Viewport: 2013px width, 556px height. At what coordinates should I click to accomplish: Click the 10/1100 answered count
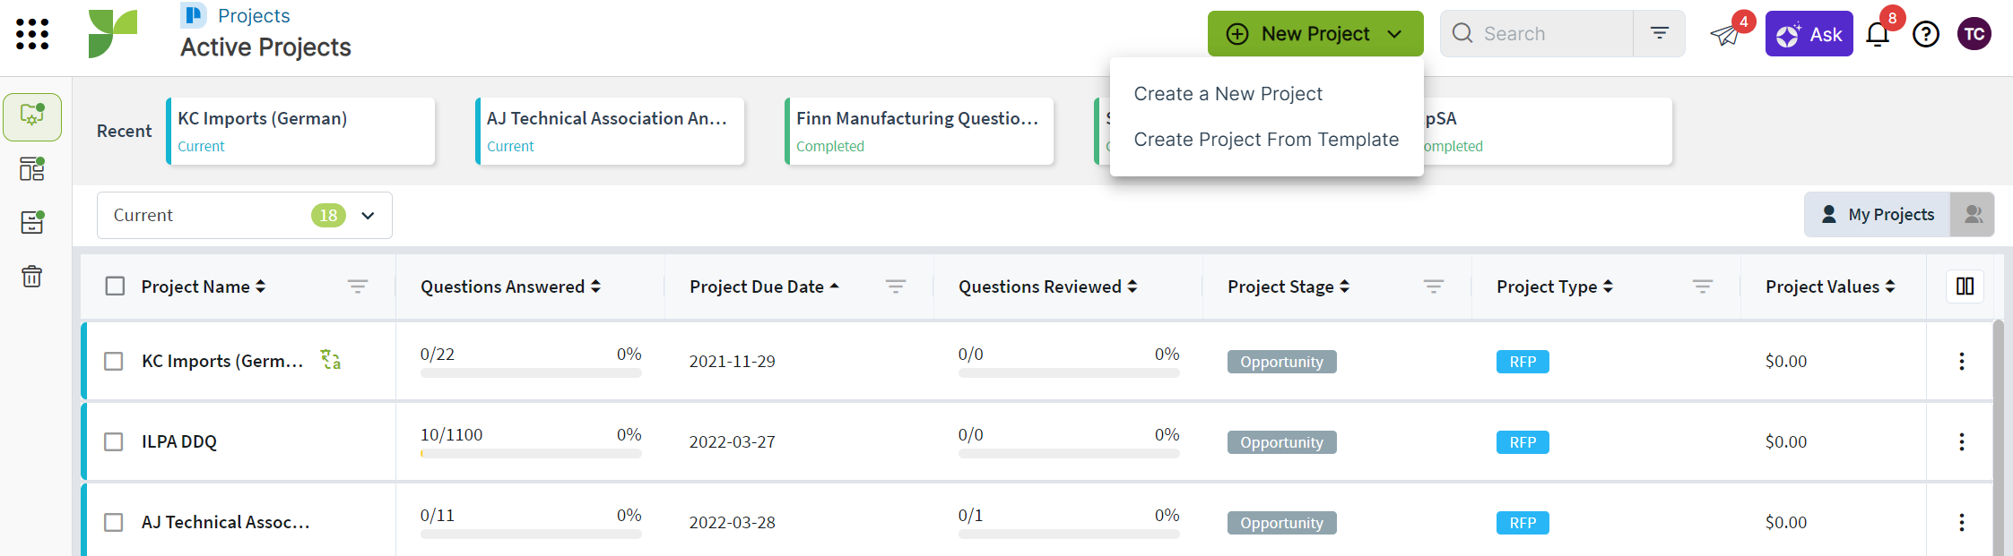[x=451, y=434]
